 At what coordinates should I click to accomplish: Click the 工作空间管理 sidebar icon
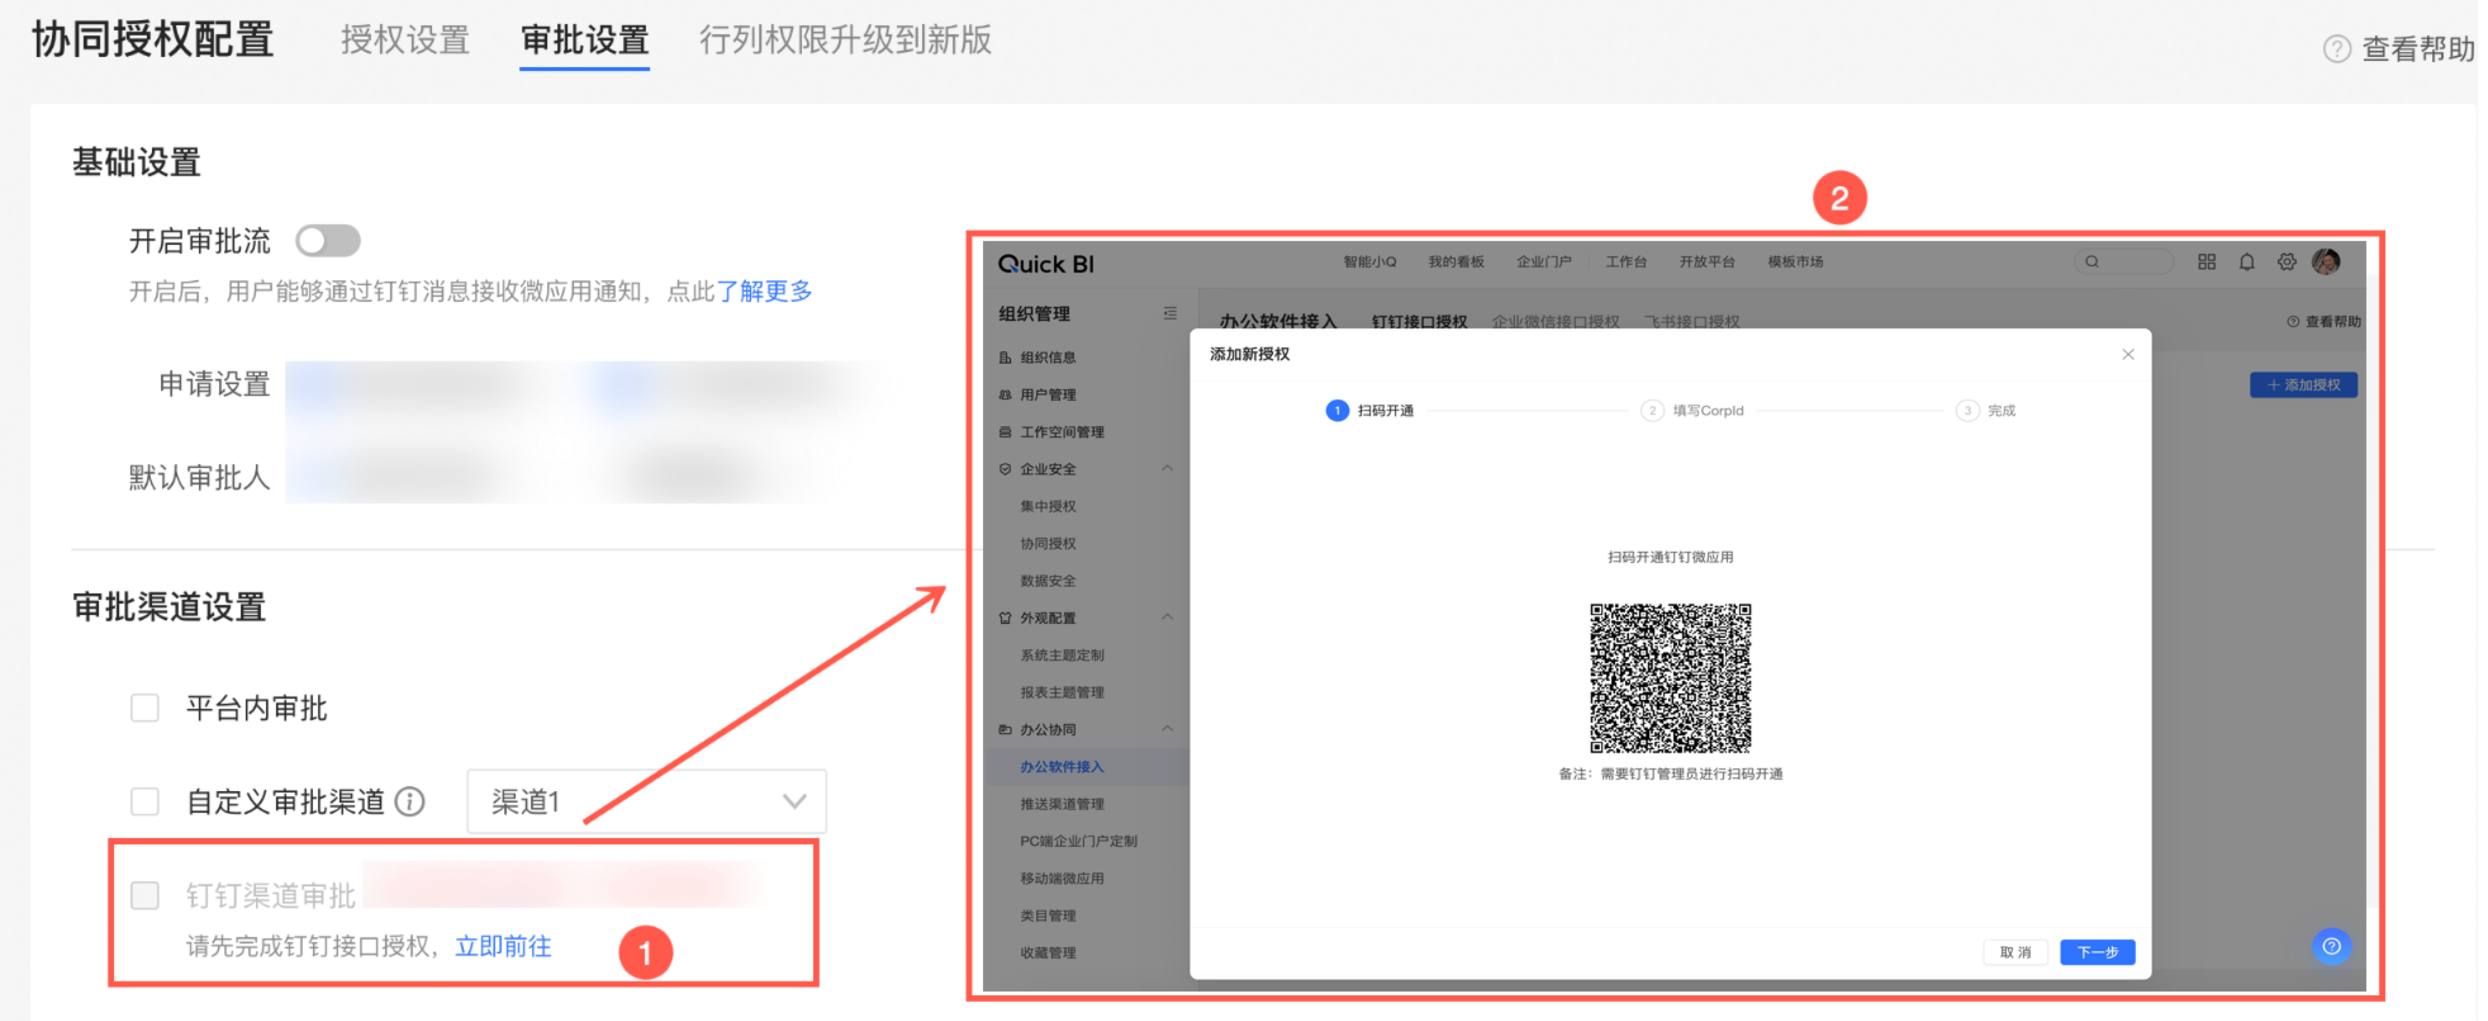[1005, 432]
